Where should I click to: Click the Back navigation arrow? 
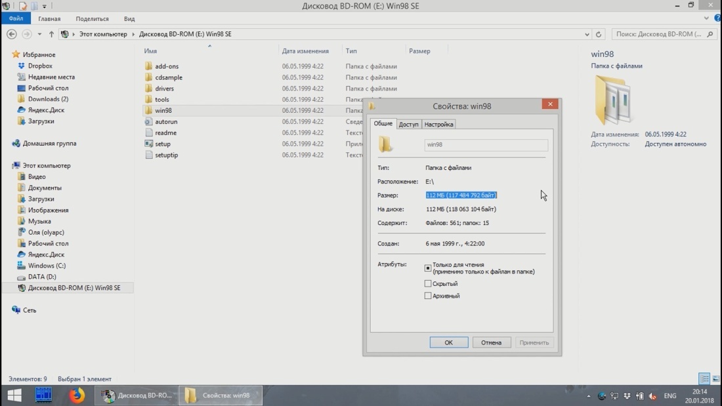12,34
